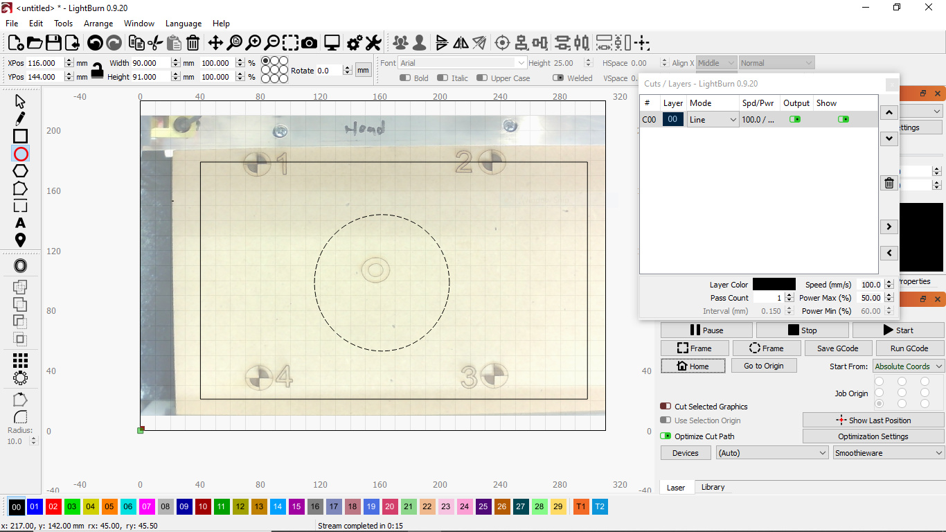The image size is (946, 532).
Task: Click the Speed (mm/s) input field
Action: [x=875, y=285]
